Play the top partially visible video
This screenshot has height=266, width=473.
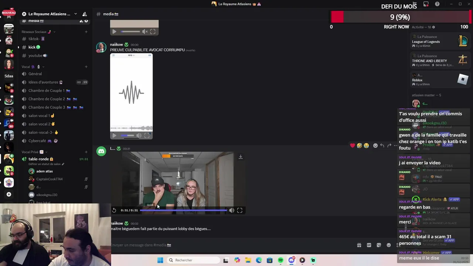[x=114, y=32]
